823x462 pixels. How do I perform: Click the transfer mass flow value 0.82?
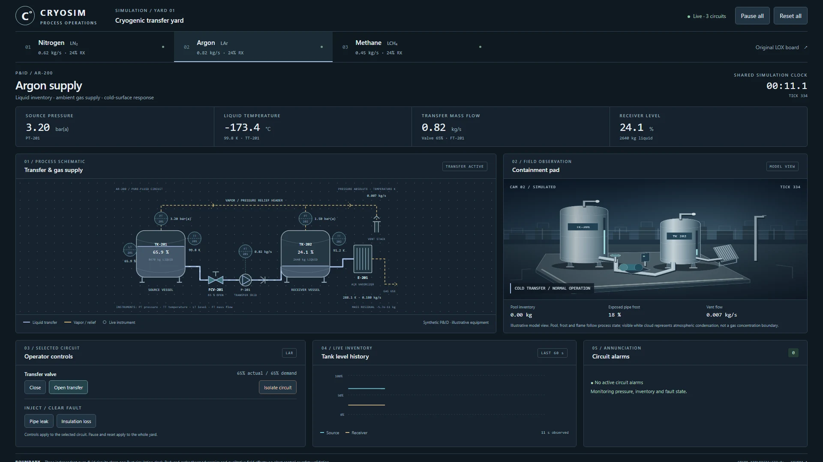coord(433,127)
